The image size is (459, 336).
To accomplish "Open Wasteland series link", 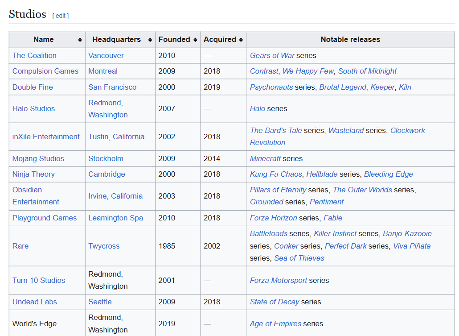I will (346, 130).
